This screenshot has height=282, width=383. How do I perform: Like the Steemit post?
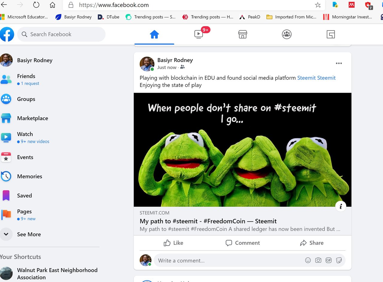[x=174, y=243]
